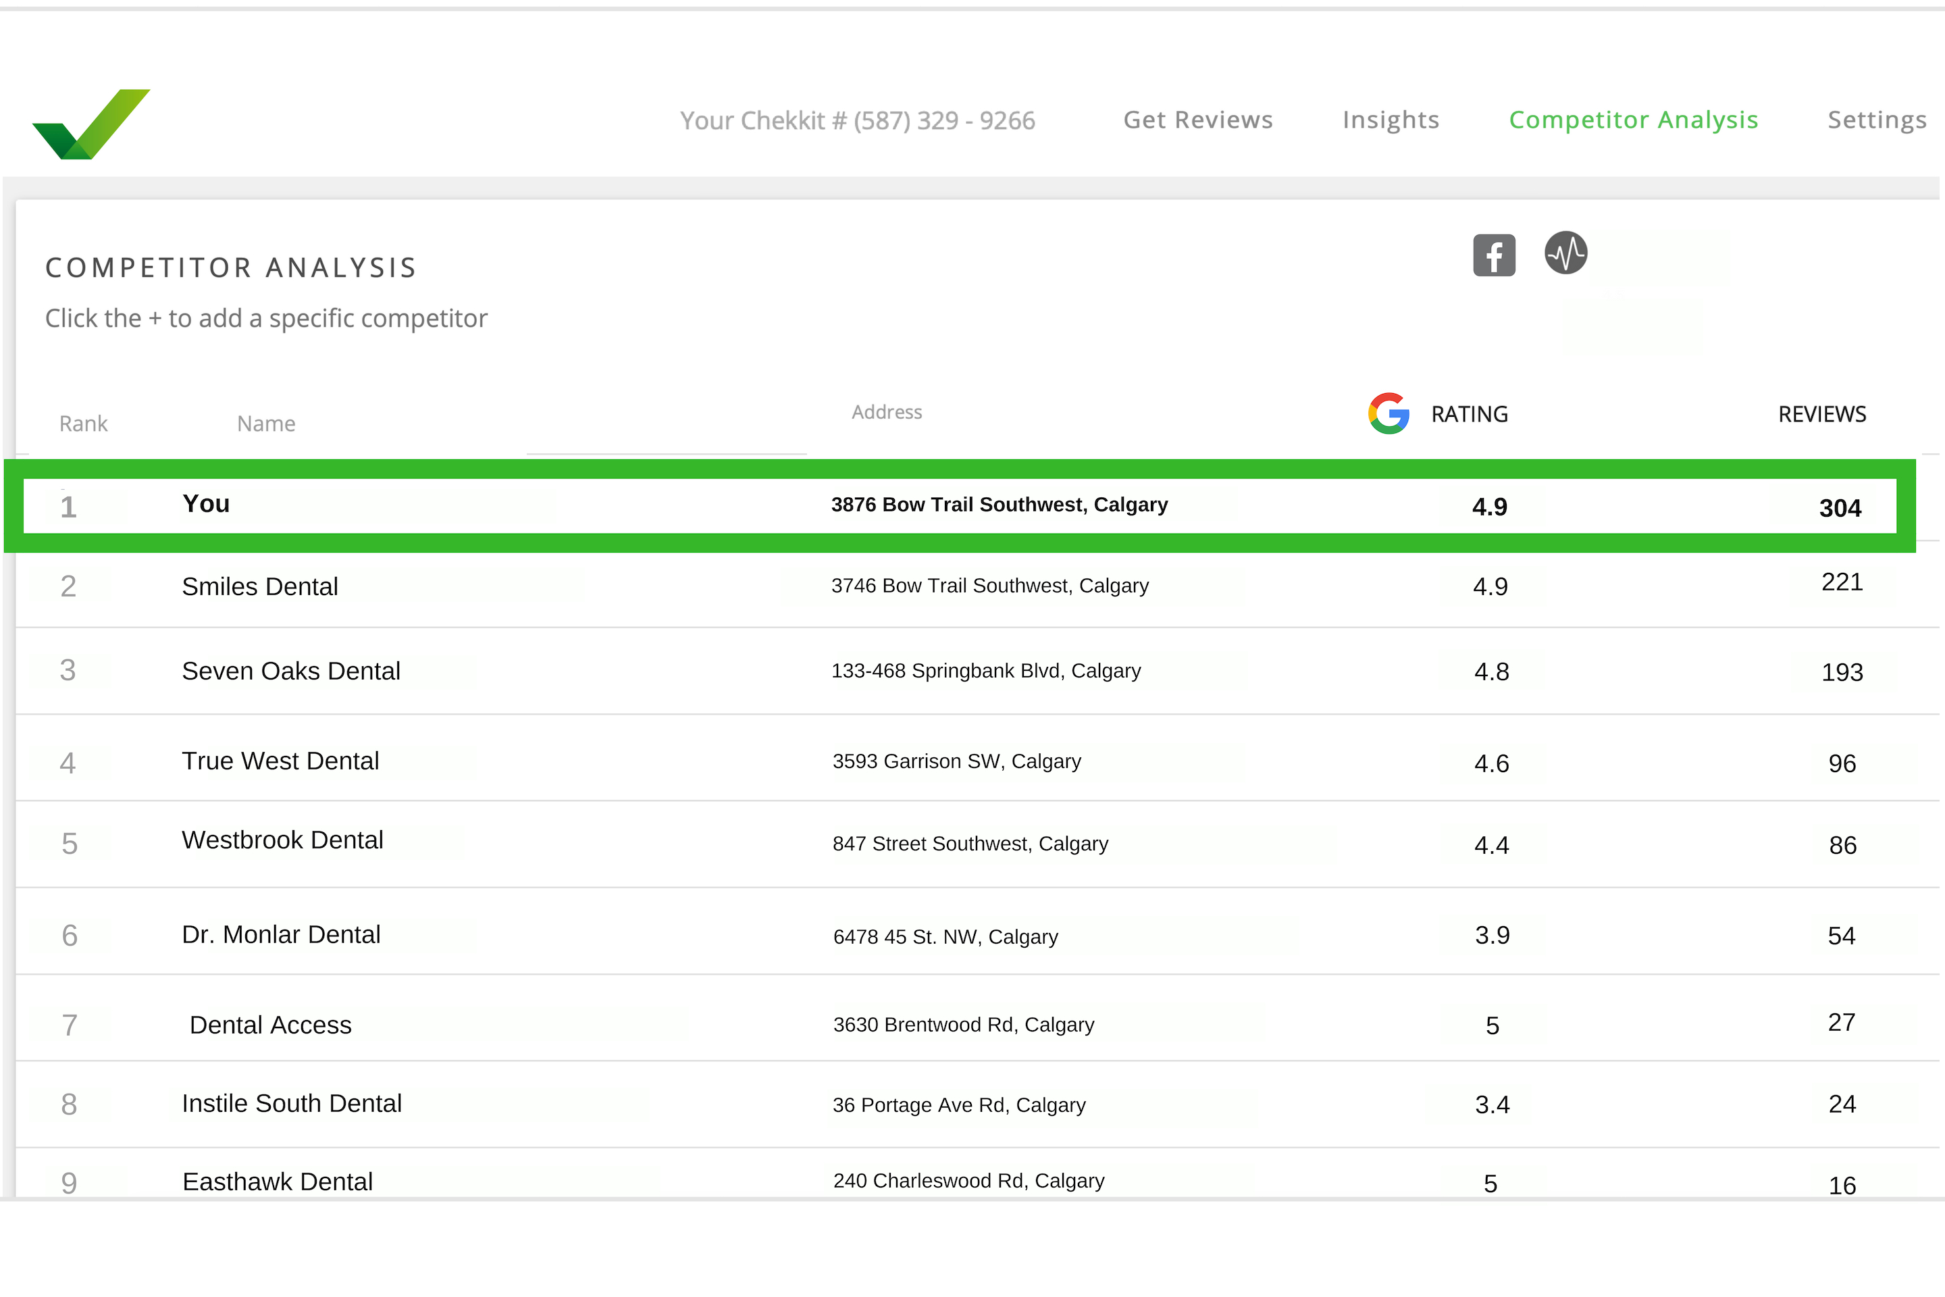Click the Smiles Dental competitor name
Screen dimensions: 1945x1297
coord(259,586)
